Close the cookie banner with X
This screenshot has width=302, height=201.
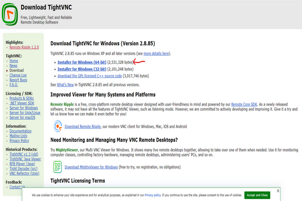click(278, 191)
